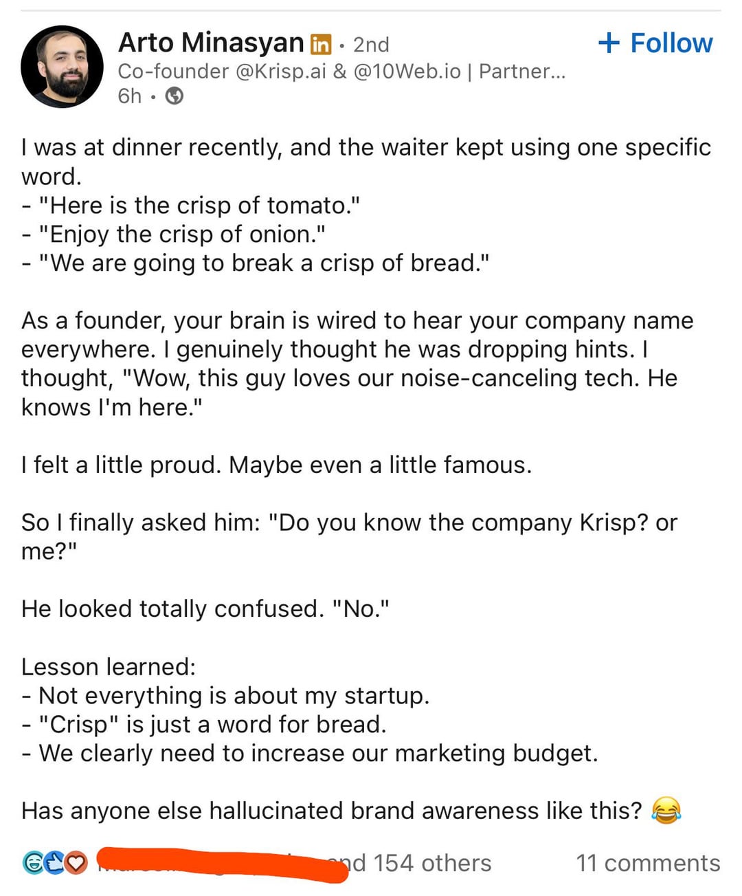Click the funny laughing reaction icon
Image resolution: width=742 pixels, height=896 pixels.
33,862
